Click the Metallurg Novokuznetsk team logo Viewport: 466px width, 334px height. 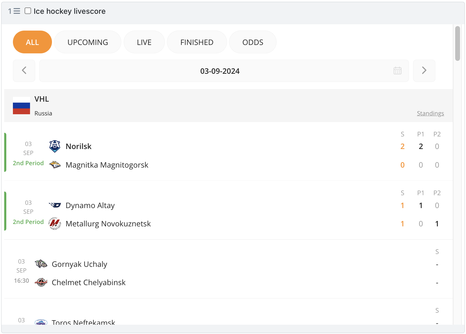tap(55, 224)
